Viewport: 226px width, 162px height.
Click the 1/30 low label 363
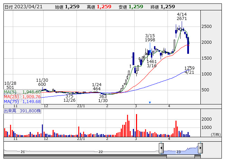pos(103,97)
